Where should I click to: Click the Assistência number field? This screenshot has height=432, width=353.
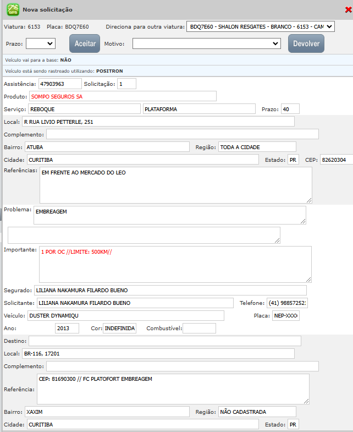coord(59,84)
